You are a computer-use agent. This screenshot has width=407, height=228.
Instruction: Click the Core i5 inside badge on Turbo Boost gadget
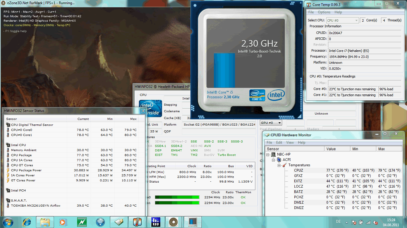(x=257, y=95)
